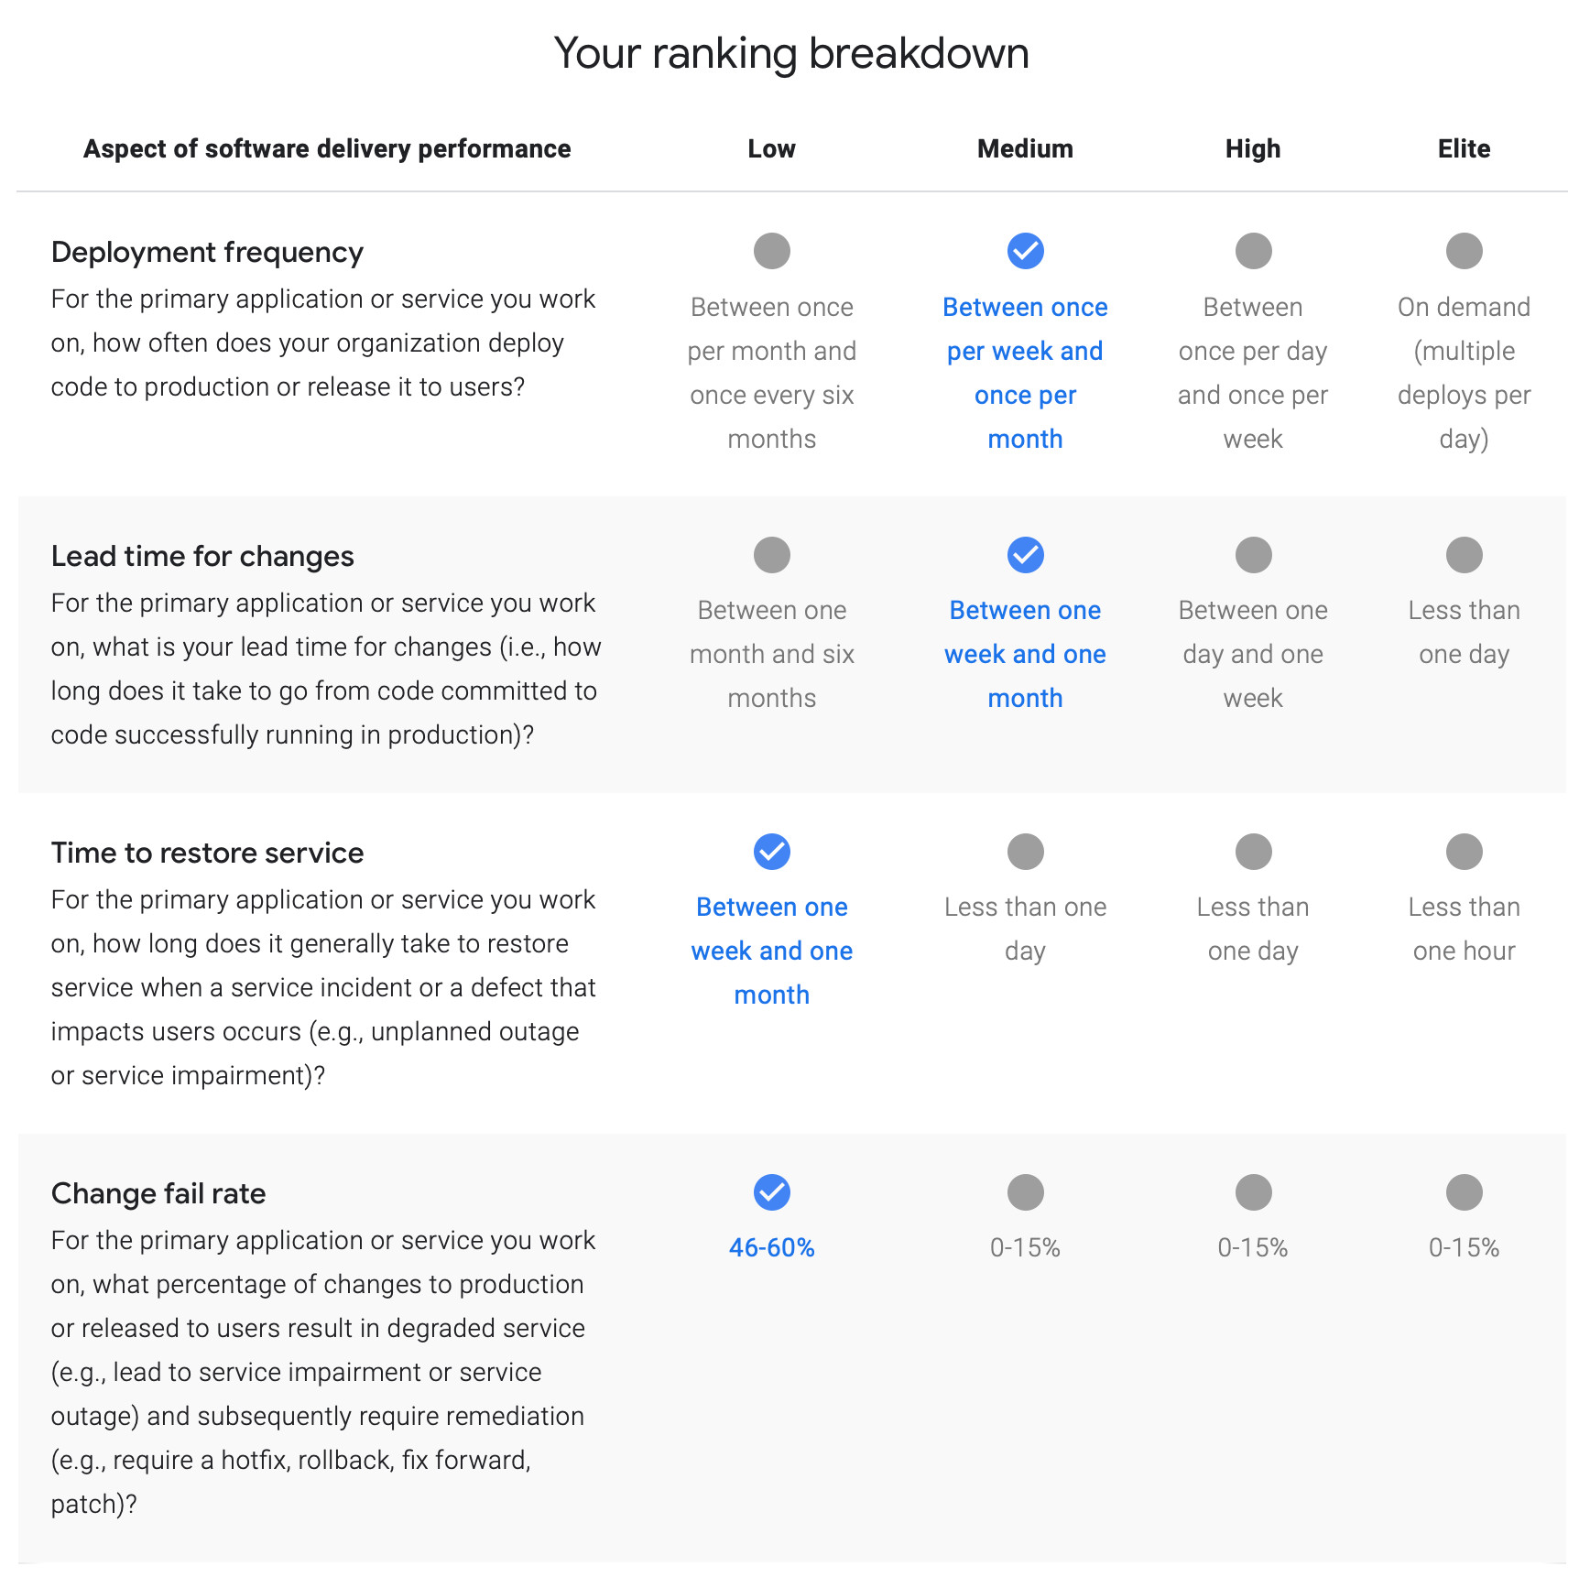
Task: Click checked Medium circle for Deployment frequency
Action: point(1025,251)
